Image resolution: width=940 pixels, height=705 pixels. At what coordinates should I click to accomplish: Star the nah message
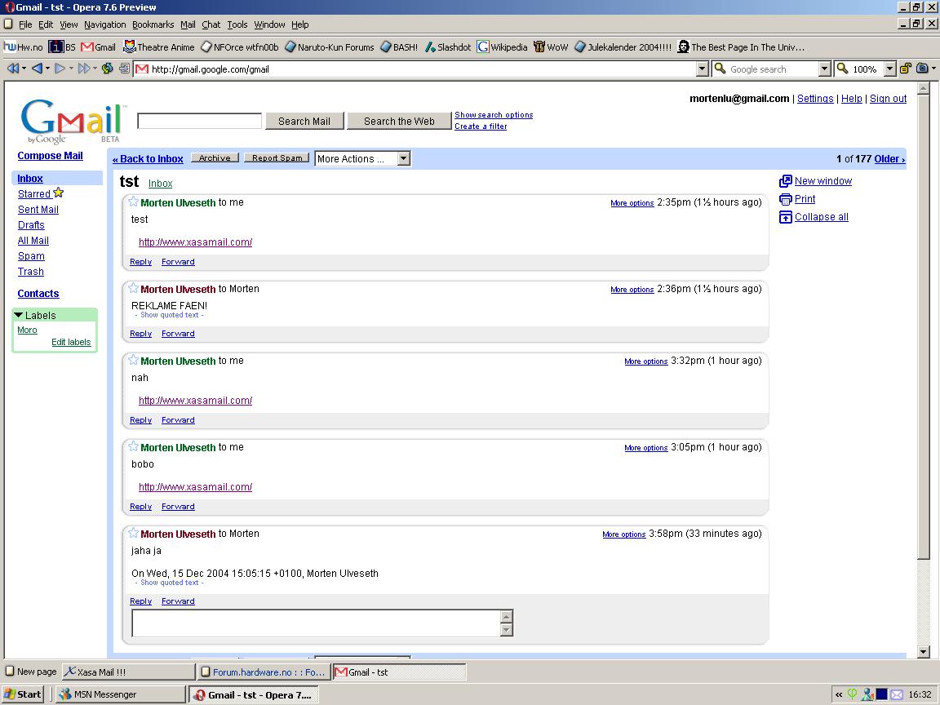click(133, 360)
